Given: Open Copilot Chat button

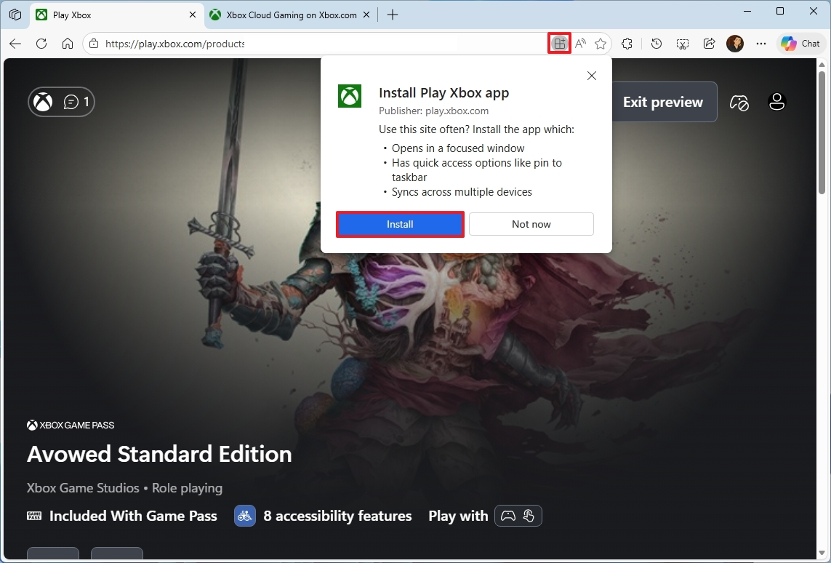Looking at the screenshot, I should [800, 44].
